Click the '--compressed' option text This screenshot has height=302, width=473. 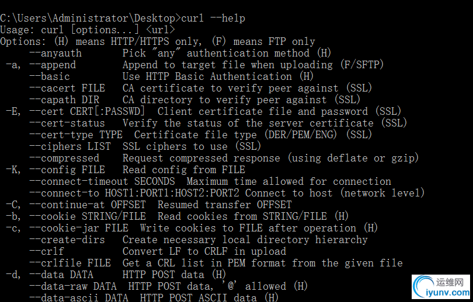(x=64, y=158)
